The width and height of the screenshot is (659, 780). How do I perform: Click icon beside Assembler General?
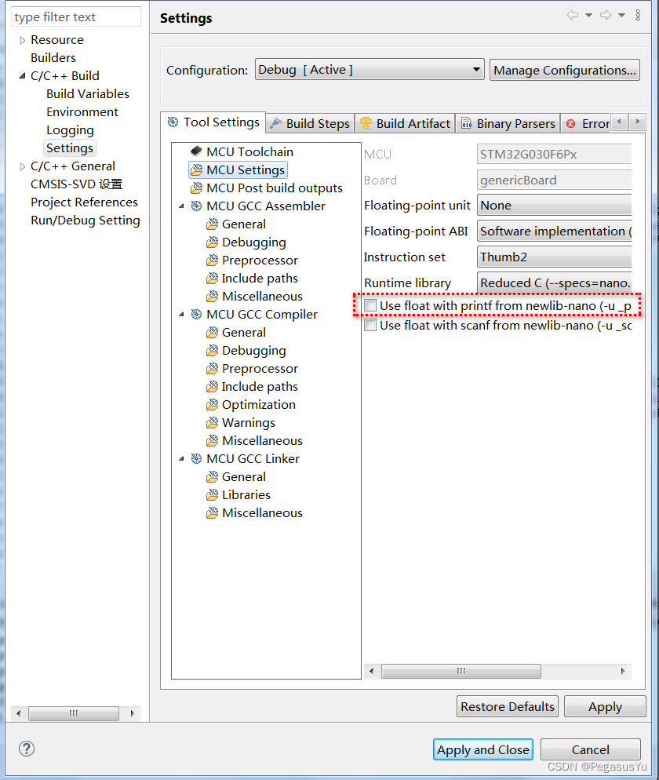[213, 224]
